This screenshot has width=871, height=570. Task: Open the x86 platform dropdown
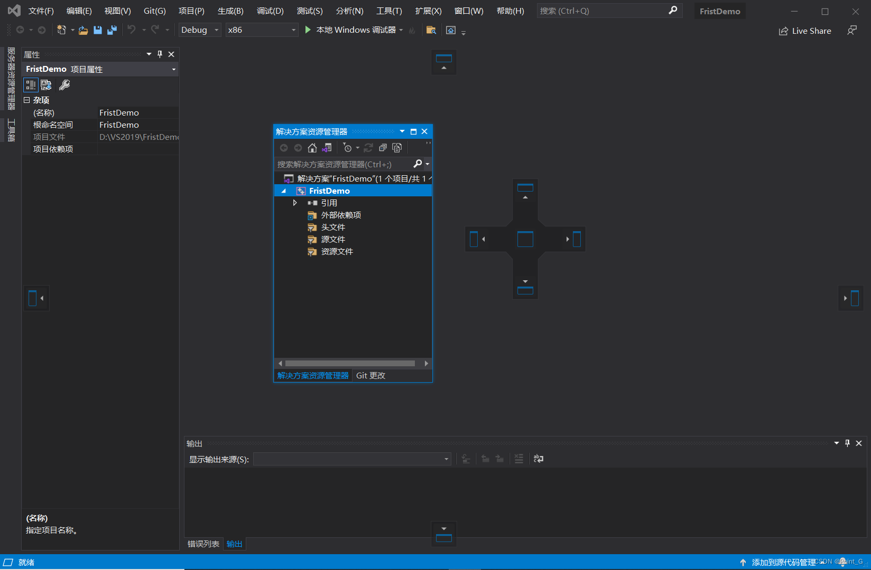tap(262, 30)
